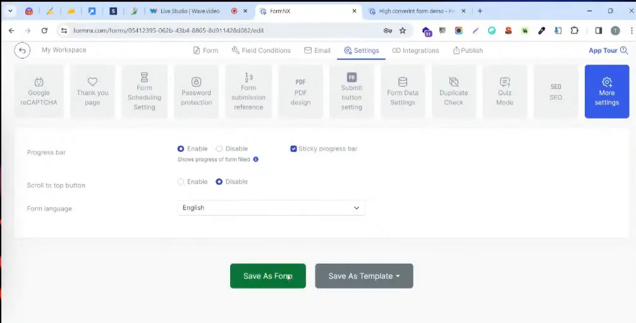Open Form Data Settings card
This screenshot has height=323, width=636.
402,91
